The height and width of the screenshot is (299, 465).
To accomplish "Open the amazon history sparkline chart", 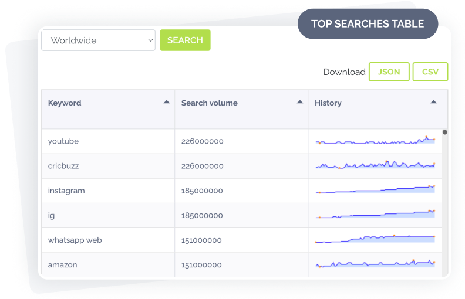I will 375,263.
